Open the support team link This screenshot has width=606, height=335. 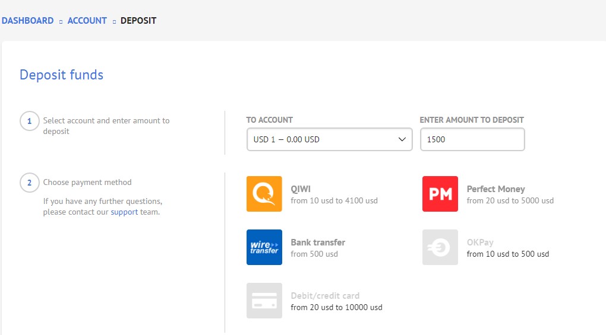[124, 212]
